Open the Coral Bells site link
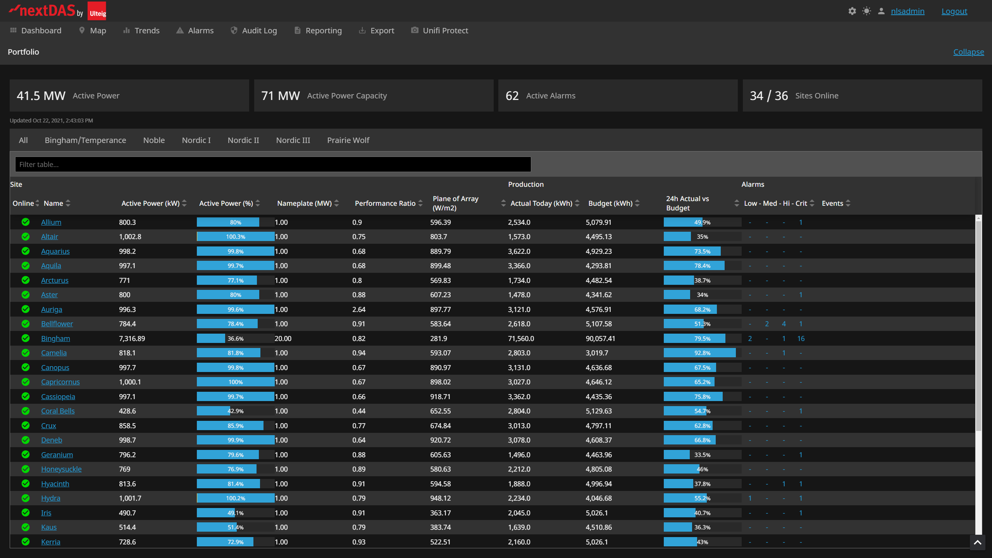The height and width of the screenshot is (558, 992). (x=58, y=411)
